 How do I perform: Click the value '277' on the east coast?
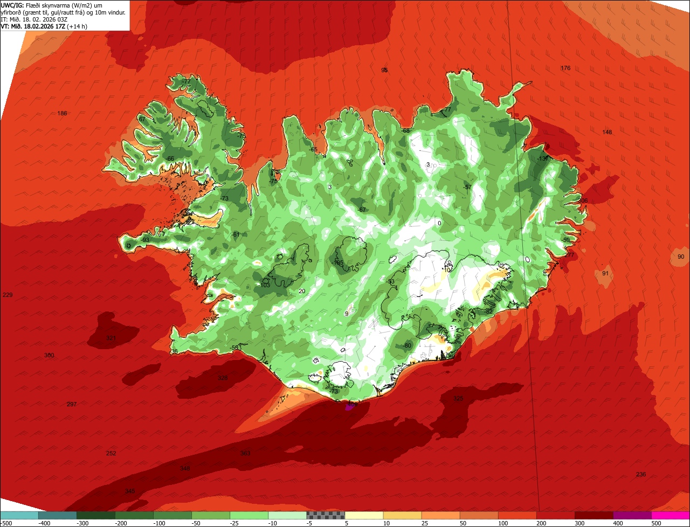pyautogui.click(x=569, y=255)
